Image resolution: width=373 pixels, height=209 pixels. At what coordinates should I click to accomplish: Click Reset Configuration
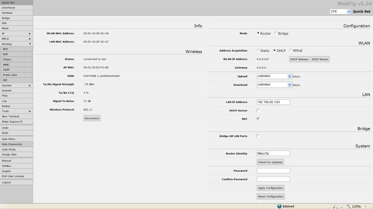[271, 196]
